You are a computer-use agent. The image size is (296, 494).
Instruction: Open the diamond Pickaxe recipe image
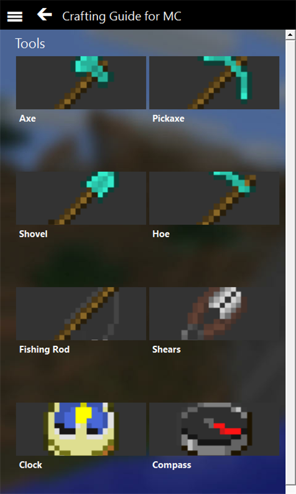point(214,83)
